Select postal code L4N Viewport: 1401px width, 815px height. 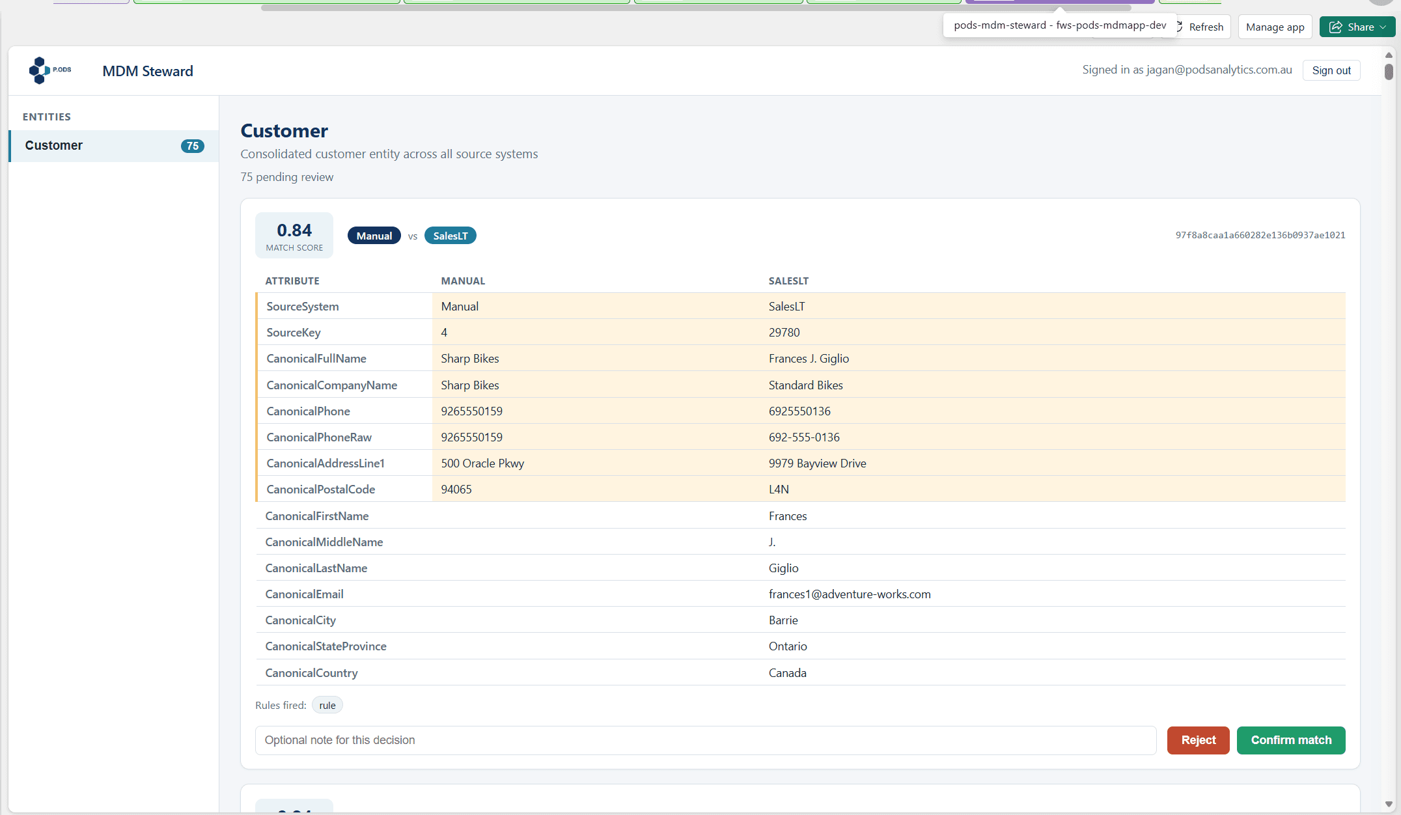[x=779, y=490]
